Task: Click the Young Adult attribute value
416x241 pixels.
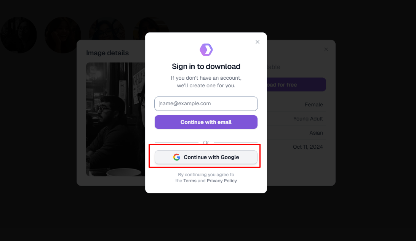Action: 308,119
